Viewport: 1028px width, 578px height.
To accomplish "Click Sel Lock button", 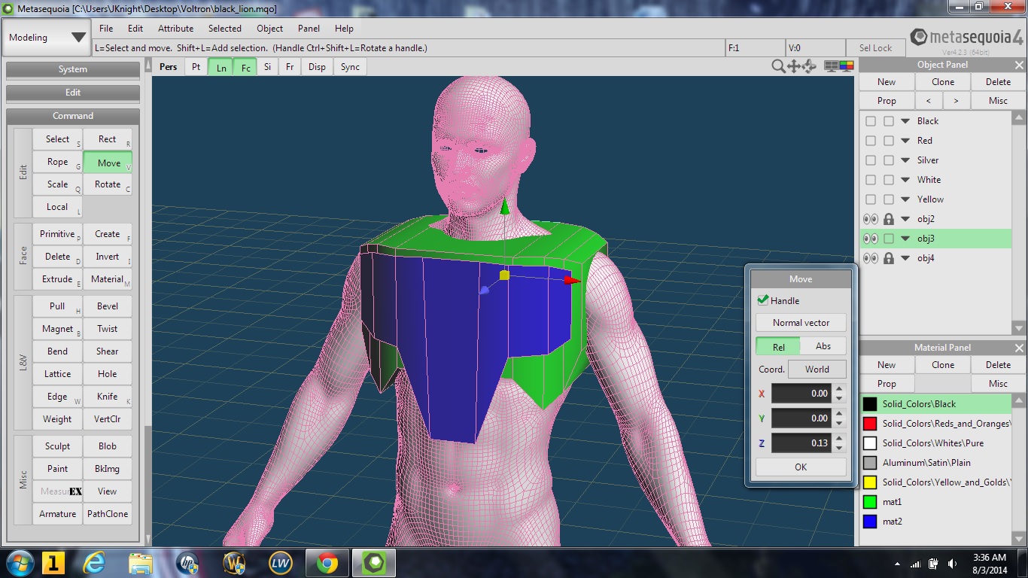I will [875, 47].
